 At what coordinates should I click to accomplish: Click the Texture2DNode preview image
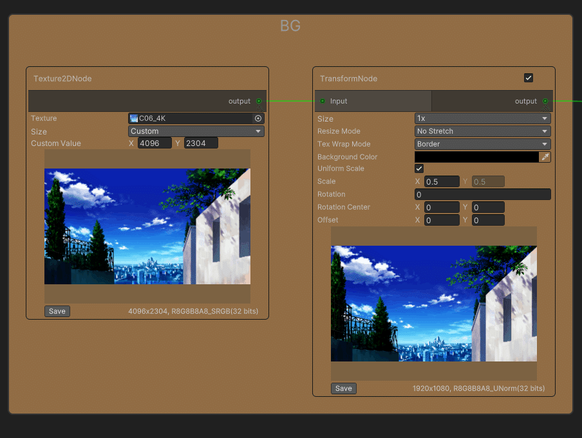pos(147,226)
